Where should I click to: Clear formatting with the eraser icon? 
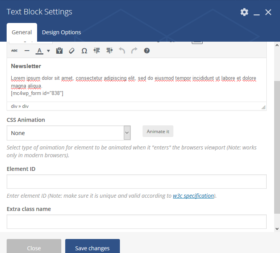click(72, 51)
